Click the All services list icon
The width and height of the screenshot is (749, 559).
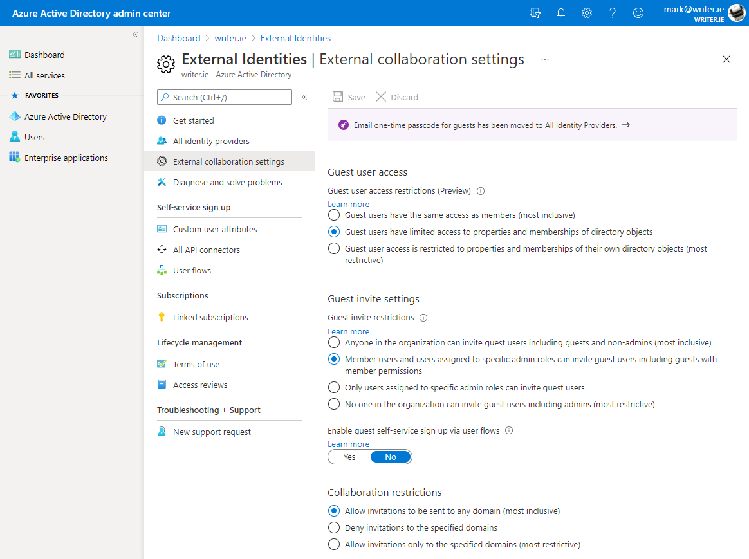(15, 75)
